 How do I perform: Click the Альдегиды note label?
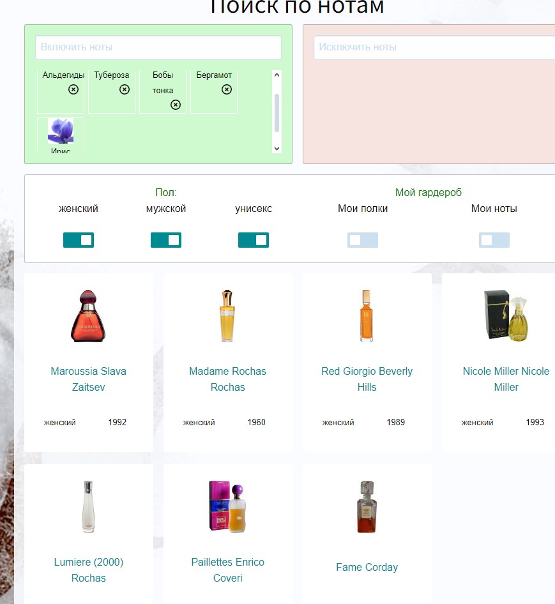click(63, 75)
